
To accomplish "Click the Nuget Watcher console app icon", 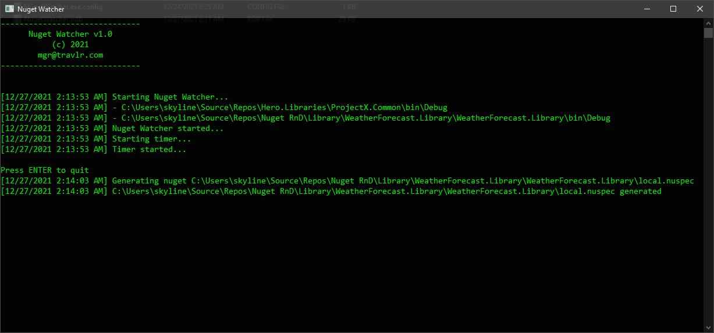I will pyautogui.click(x=9, y=9).
